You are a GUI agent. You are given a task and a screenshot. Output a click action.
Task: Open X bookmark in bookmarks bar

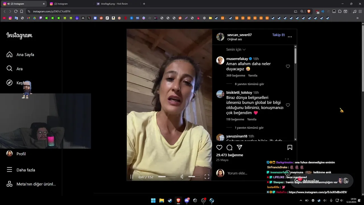[89, 18]
